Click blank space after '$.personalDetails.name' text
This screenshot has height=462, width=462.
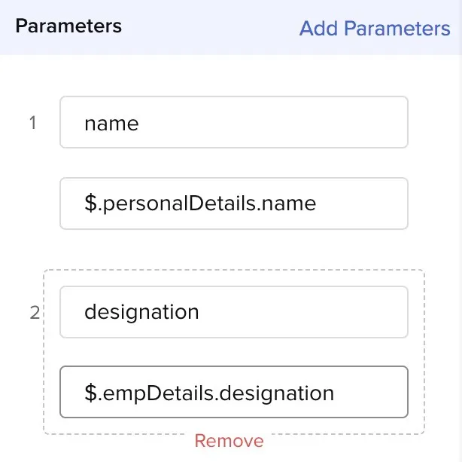(361, 203)
